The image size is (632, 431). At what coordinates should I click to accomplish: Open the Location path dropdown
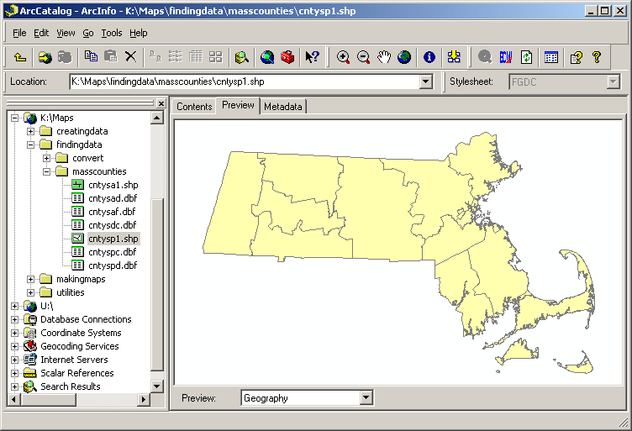point(425,81)
